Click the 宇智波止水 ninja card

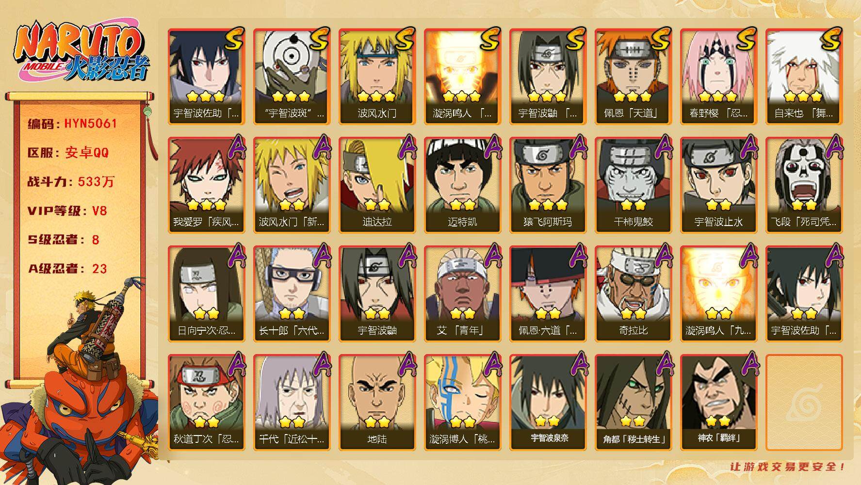pyautogui.click(x=718, y=185)
